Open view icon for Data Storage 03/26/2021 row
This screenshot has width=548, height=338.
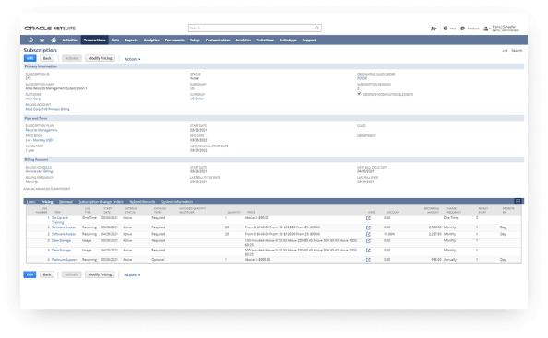368,241
